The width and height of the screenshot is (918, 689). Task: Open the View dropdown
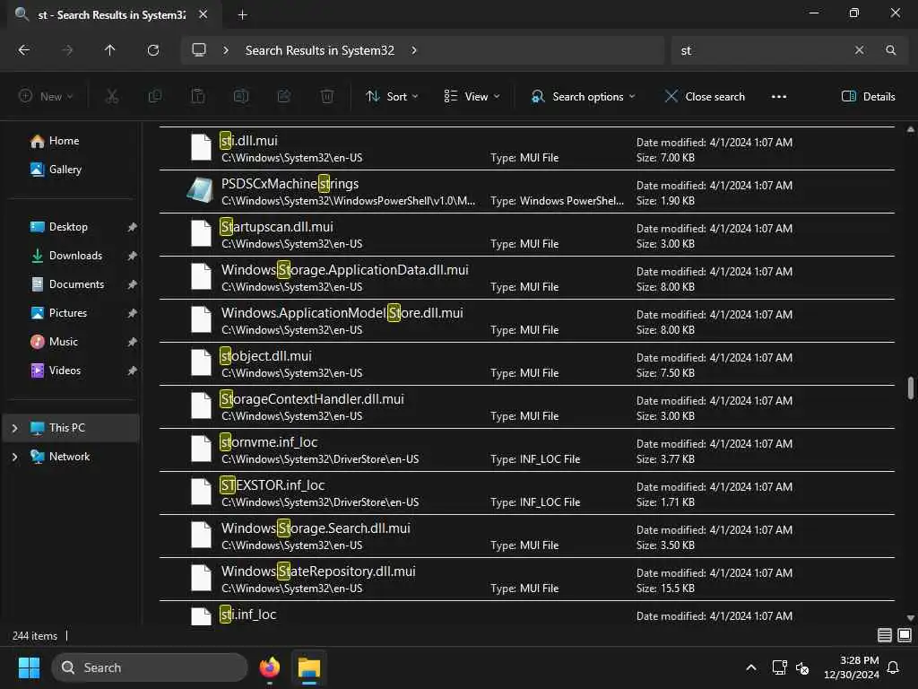pyautogui.click(x=472, y=97)
